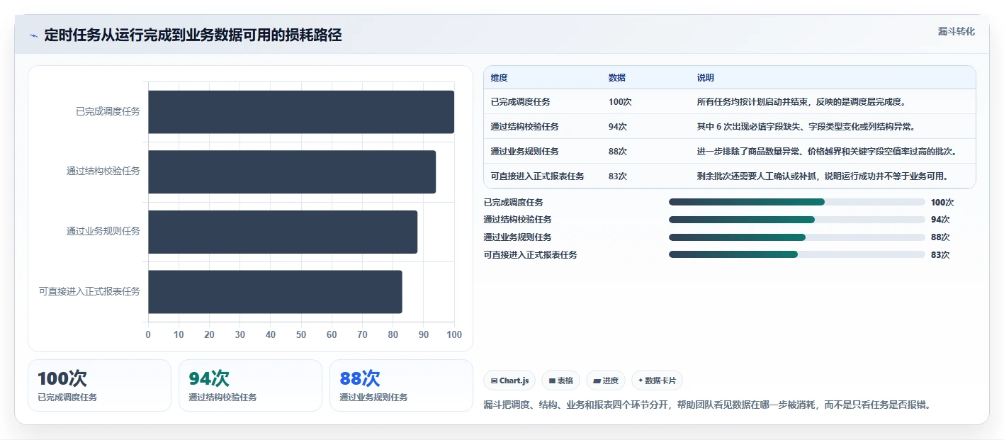Click the 通过业务规则任务 chart bar
This screenshot has width=1004, height=440.
(283, 232)
